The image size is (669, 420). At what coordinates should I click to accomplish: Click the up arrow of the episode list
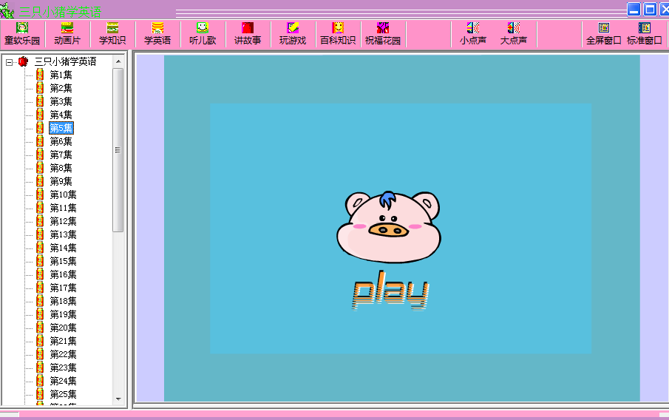(118, 61)
